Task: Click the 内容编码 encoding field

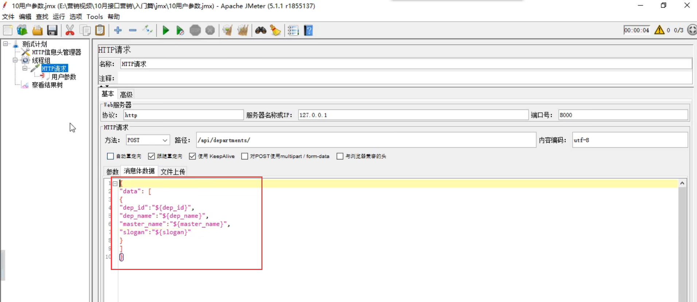Action: [x=630, y=140]
